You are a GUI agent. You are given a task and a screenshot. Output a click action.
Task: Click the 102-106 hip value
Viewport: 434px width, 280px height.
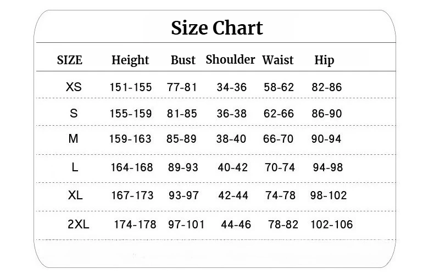332,225
